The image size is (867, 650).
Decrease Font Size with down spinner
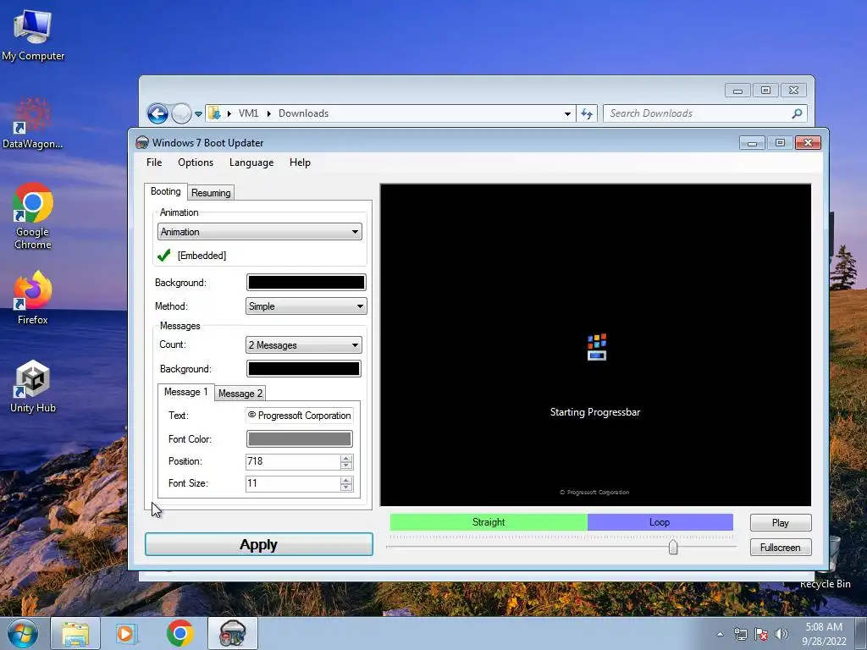[346, 487]
